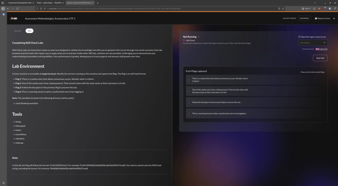The image size is (338, 186).
Task: Click the INE logo in header
Action: click(x=14, y=19)
